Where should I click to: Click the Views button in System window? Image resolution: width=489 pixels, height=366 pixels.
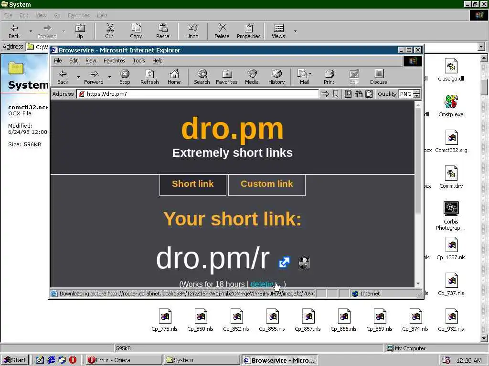point(278,31)
